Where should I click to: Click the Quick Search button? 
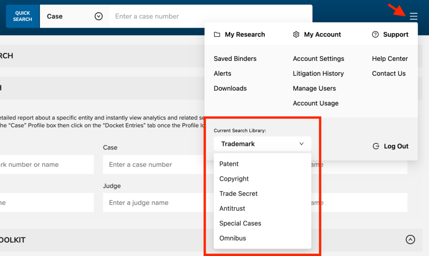pyautogui.click(x=23, y=16)
